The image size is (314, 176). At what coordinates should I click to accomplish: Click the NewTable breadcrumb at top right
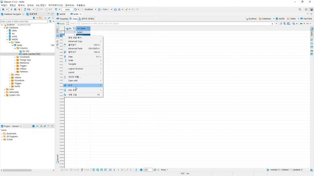click(x=306, y=19)
